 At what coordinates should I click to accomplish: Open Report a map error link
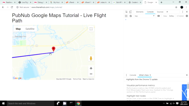click(x=89, y=79)
